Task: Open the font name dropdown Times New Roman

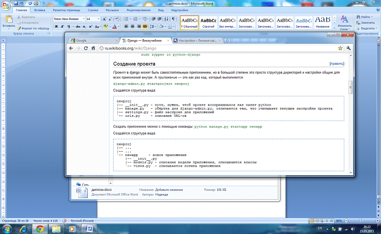Action: (83, 19)
